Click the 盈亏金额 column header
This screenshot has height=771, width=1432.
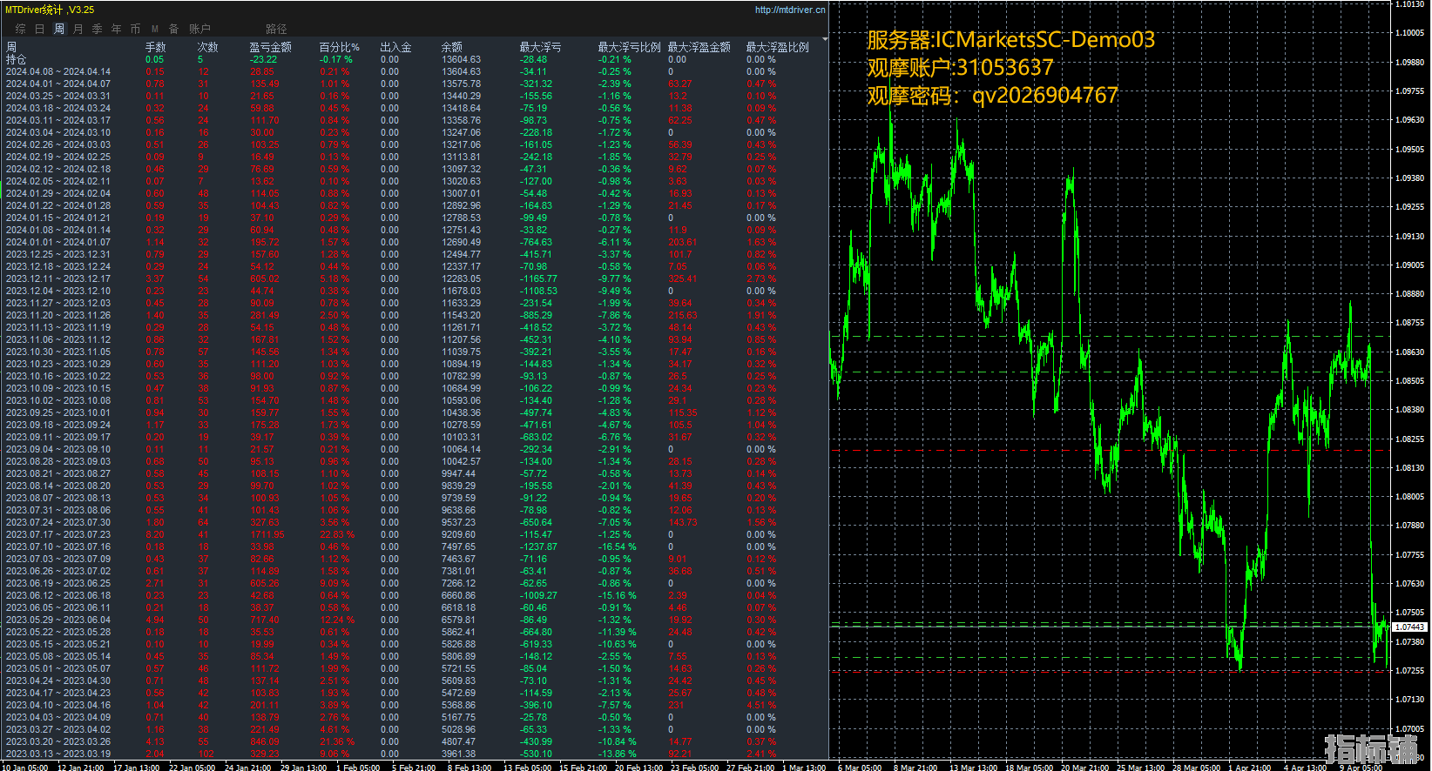(270, 47)
